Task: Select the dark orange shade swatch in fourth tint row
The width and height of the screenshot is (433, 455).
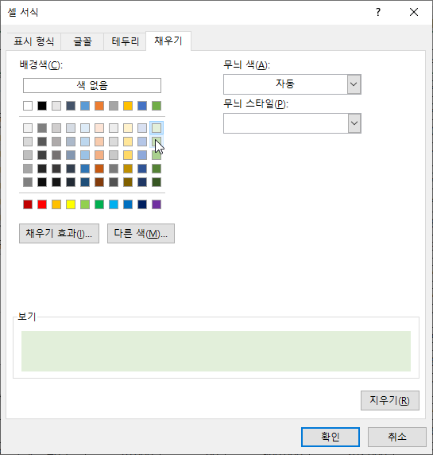Action: point(99,169)
